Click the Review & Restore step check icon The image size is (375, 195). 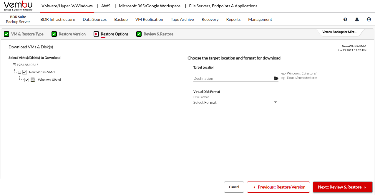(x=139, y=34)
